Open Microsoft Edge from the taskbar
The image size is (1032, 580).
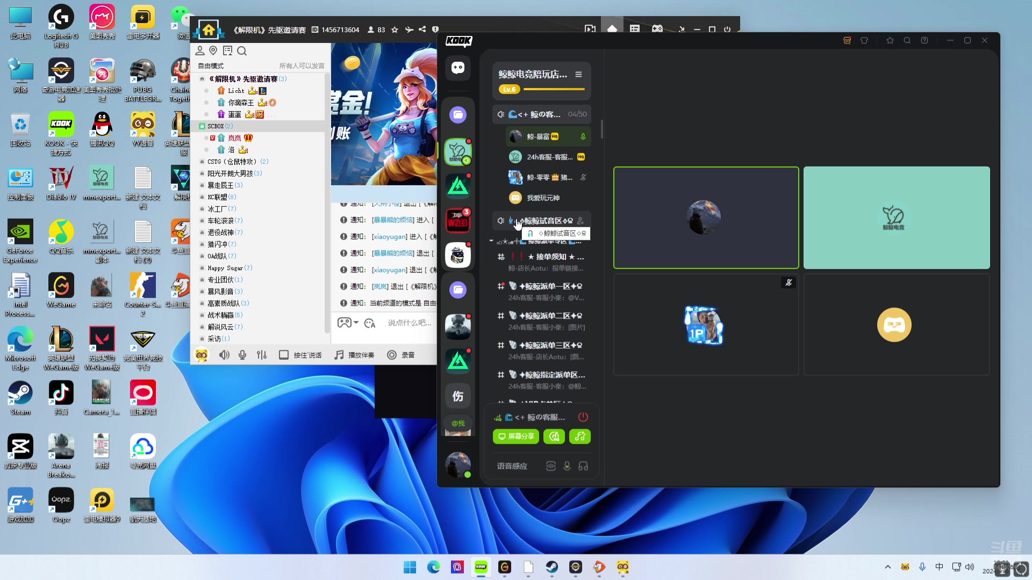434,567
